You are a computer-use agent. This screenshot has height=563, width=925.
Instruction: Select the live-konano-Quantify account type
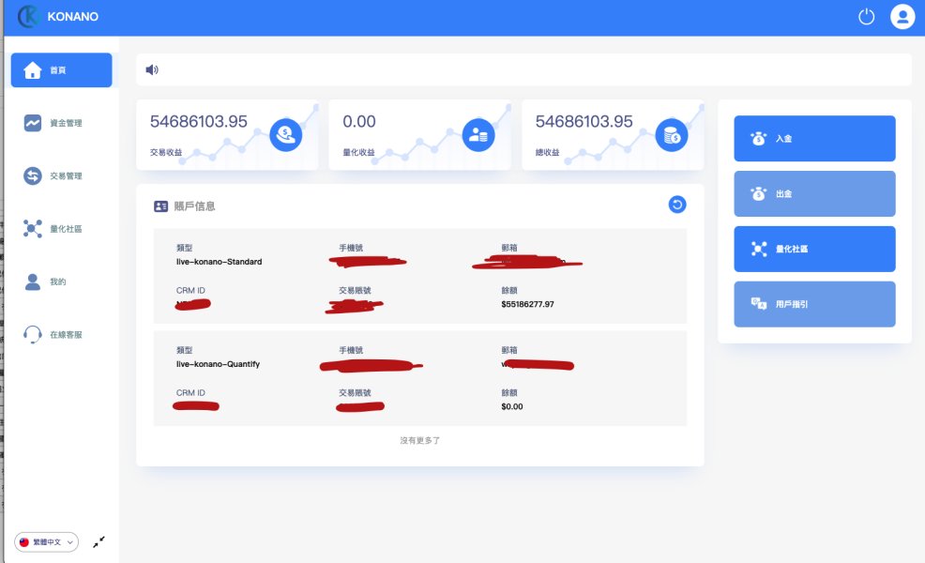[x=218, y=364]
